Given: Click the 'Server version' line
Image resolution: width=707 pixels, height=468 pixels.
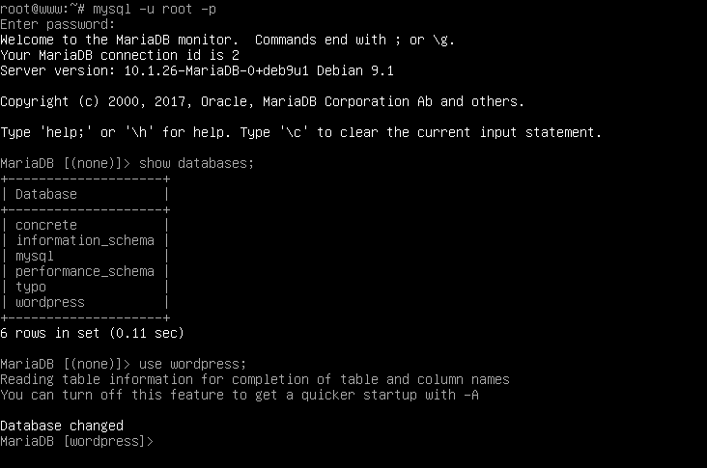Looking at the screenshot, I should tap(196, 70).
